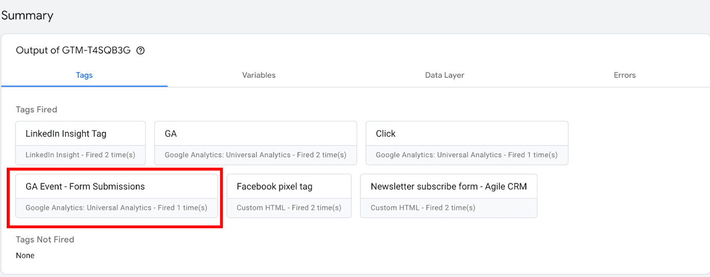Screen dimensions: 710x277
Task: Click the Summary heading
Action: (27, 15)
